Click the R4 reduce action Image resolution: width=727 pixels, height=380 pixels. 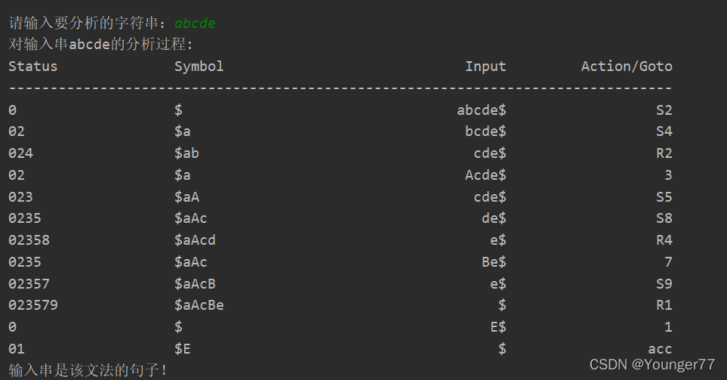tap(664, 240)
